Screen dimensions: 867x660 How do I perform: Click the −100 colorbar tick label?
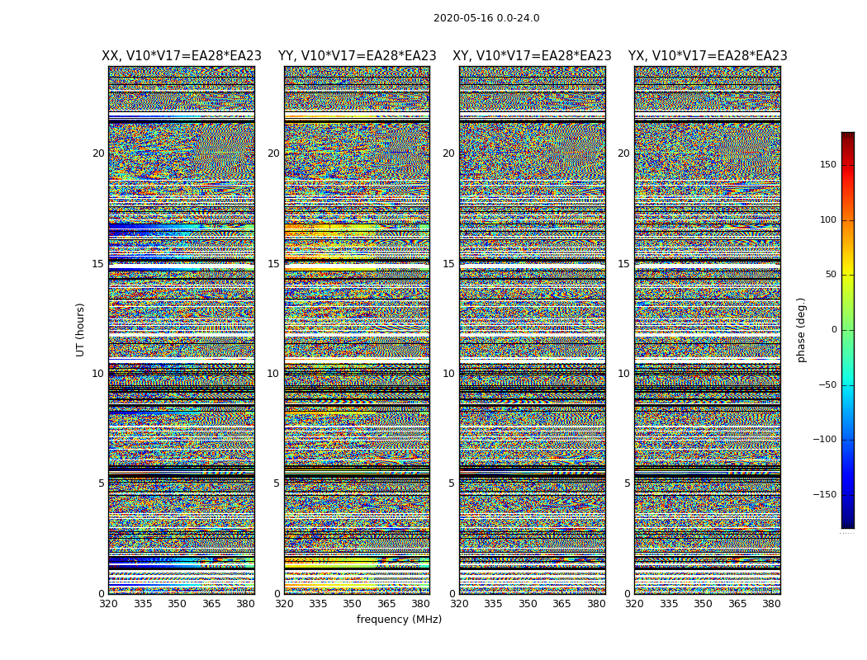point(825,439)
